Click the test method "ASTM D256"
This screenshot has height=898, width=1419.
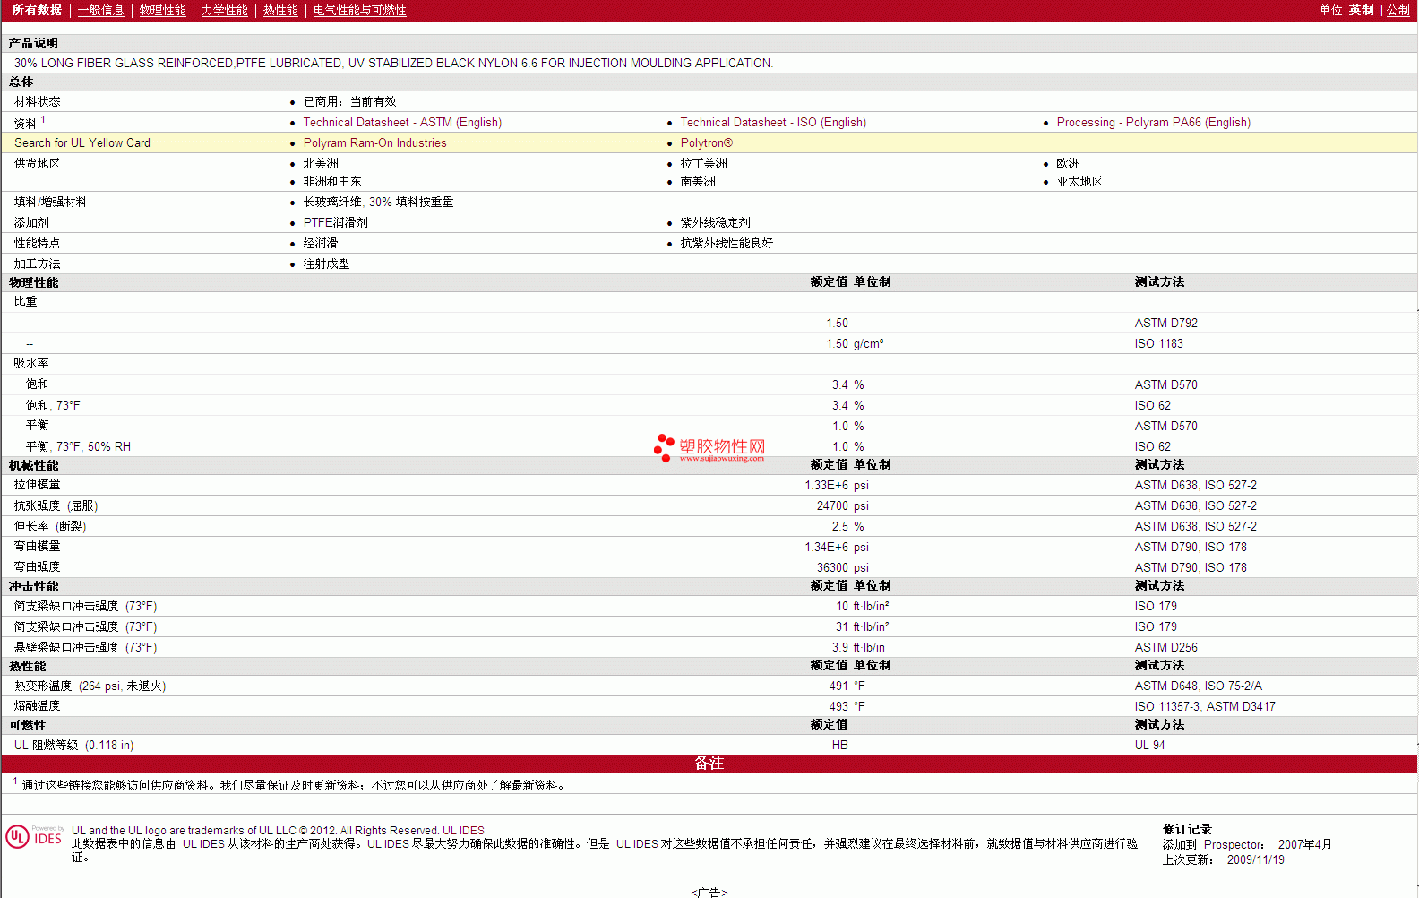point(1166,648)
